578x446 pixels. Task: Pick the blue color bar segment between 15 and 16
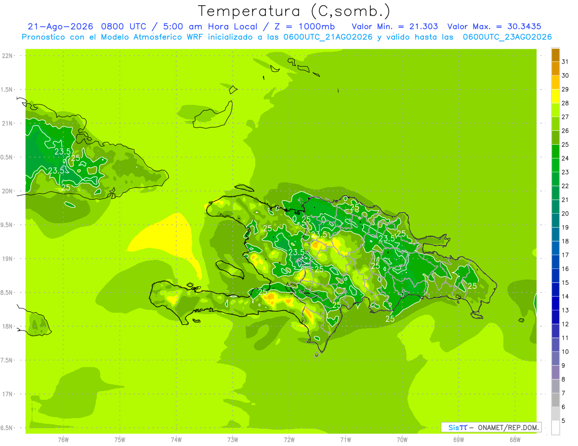(x=555, y=276)
